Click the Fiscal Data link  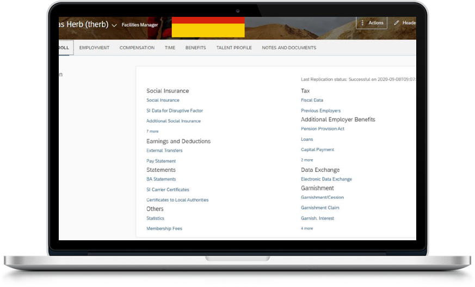click(312, 100)
